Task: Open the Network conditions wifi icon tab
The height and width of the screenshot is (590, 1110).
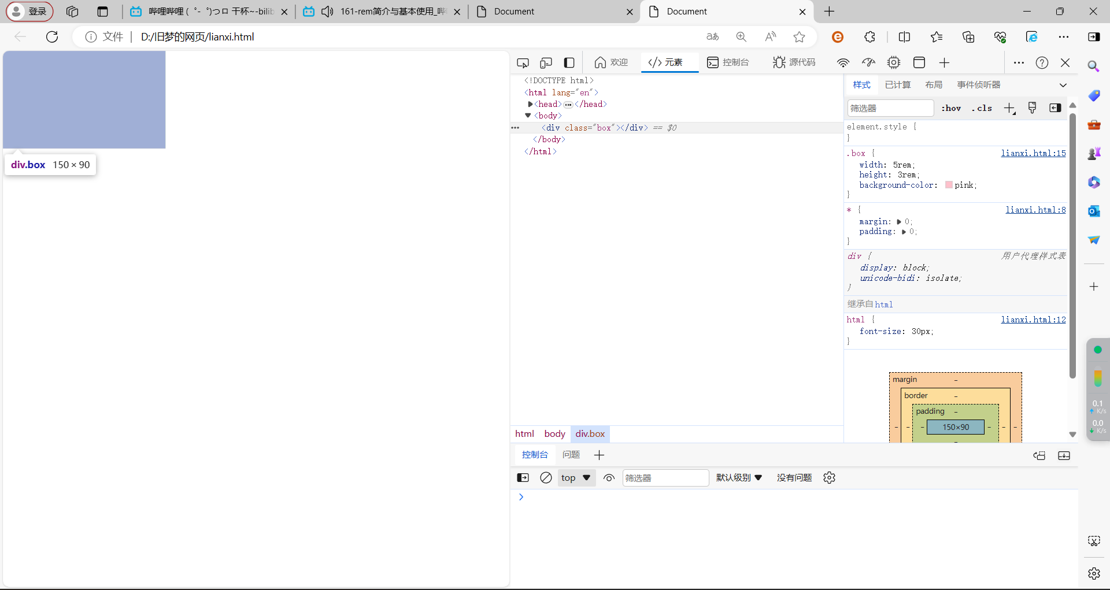Action: (x=843, y=62)
